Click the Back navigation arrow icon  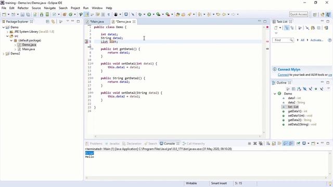pyautogui.click(x=224, y=15)
